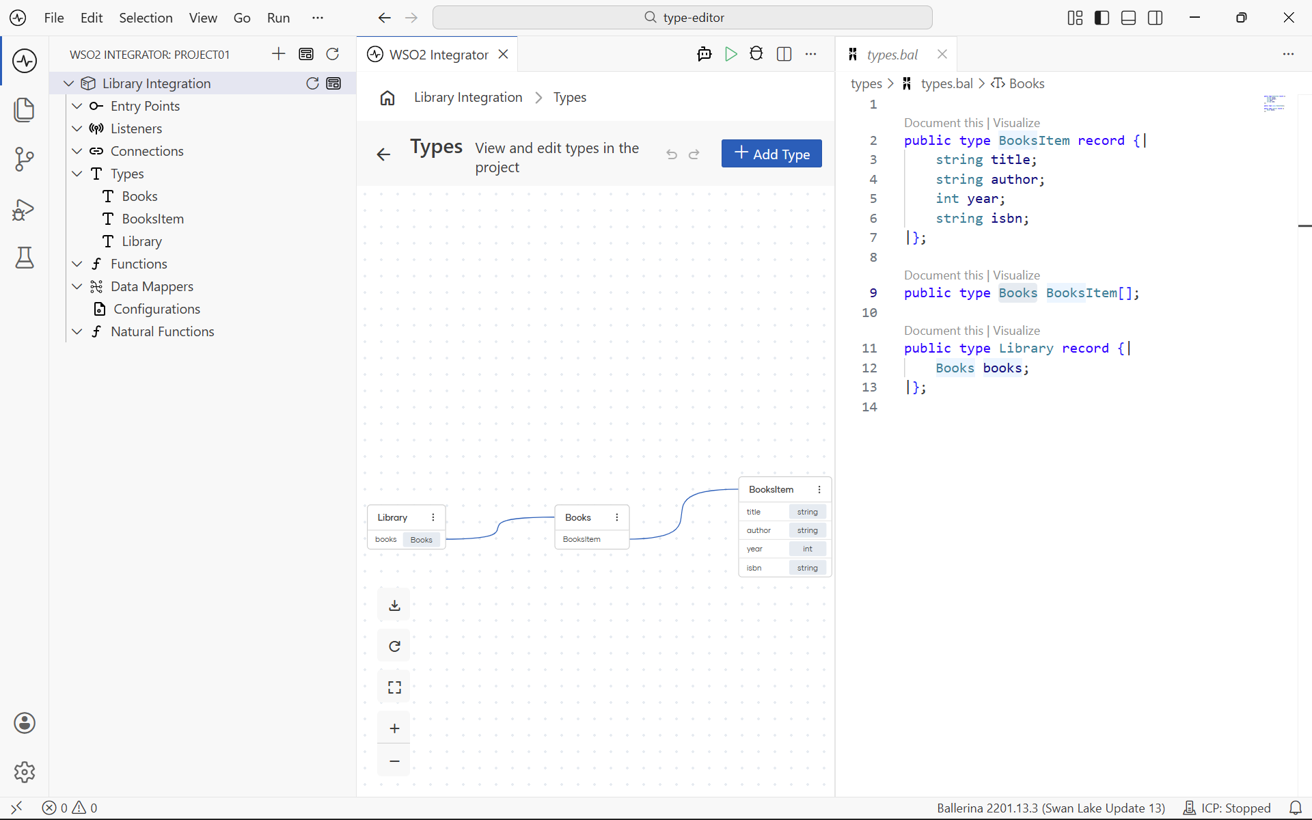
Task: Click Visualize link above BooksItem record
Action: [1016, 123]
